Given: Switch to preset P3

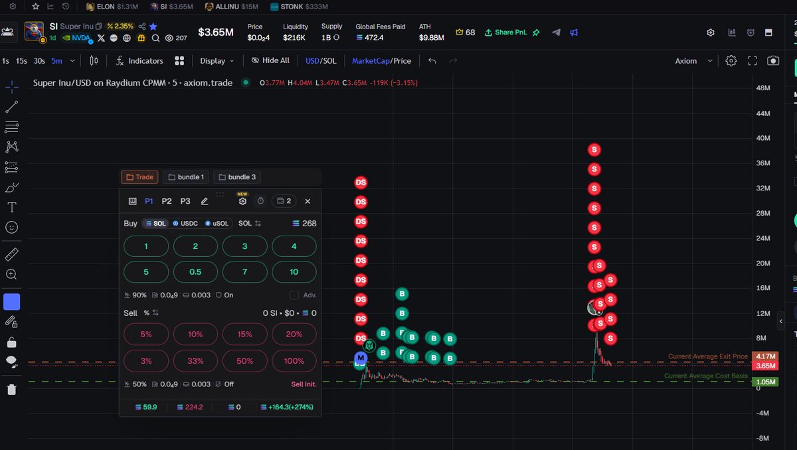Looking at the screenshot, I should (x=185, y=201).
